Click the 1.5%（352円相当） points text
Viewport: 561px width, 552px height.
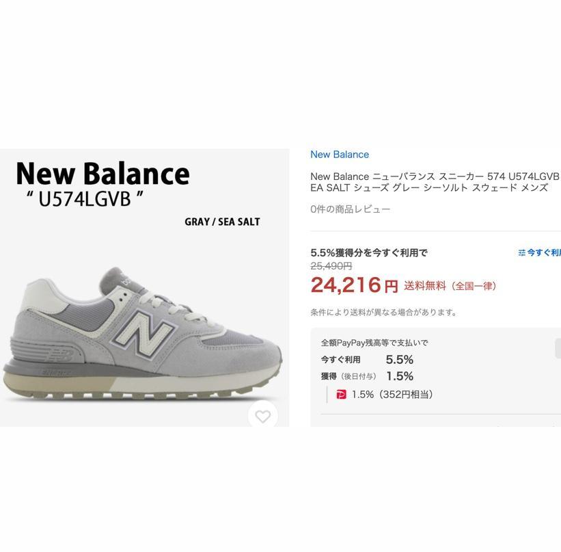tap(392, 395)
